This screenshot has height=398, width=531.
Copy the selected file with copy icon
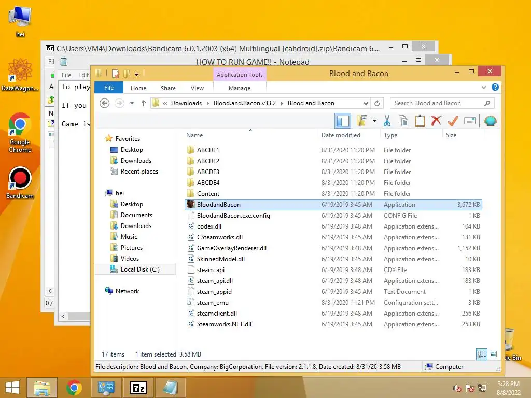point(403,121)
